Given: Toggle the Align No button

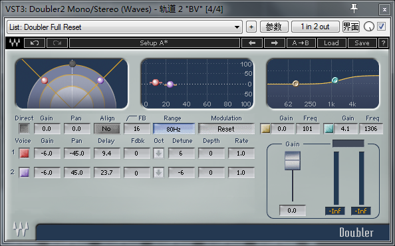Looking at the screenshot, I should [x=107, y=129].
